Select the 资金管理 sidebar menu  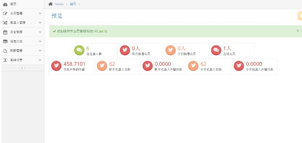(23, 32)
